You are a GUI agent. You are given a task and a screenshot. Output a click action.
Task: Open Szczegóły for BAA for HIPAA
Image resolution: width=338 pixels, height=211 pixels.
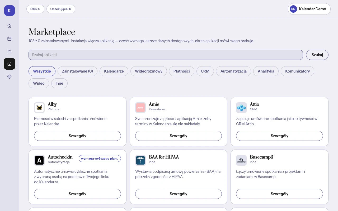click(x=179, y=194)
